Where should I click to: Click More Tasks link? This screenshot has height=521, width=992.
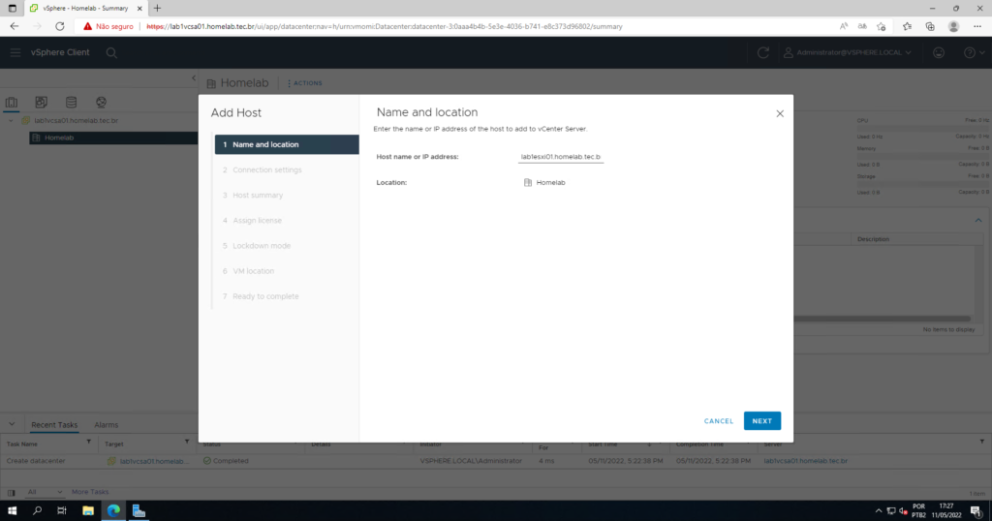(90, 492)
